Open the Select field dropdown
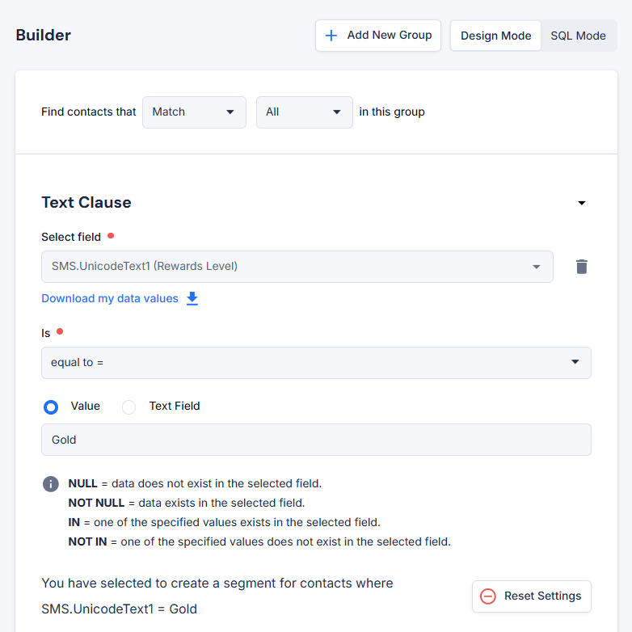 pos(297,267)
